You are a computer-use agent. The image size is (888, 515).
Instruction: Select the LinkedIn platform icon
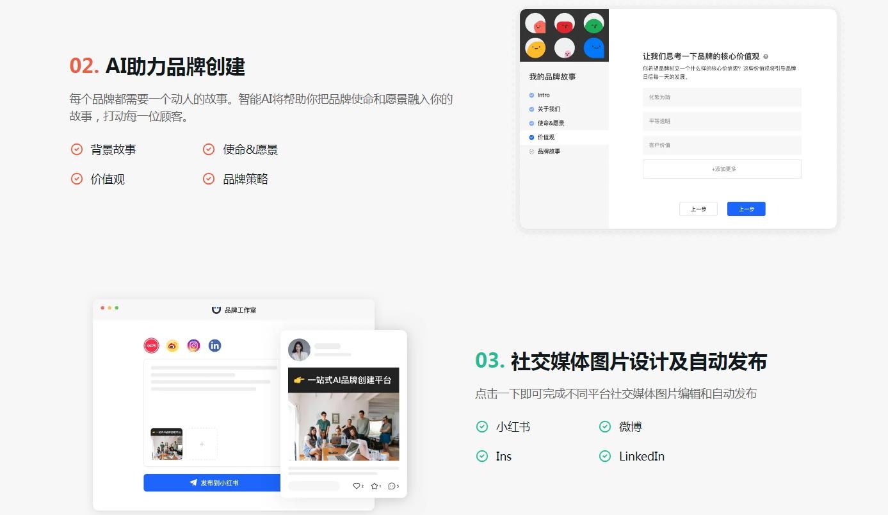[x=214, y=346]
